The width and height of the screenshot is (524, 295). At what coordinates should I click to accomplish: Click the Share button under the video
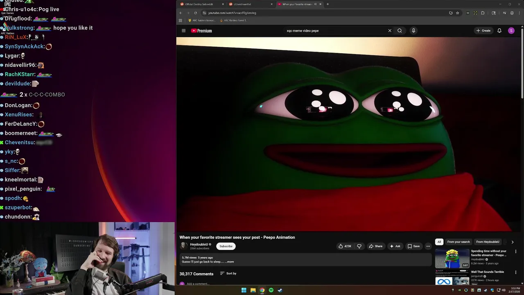375,246
